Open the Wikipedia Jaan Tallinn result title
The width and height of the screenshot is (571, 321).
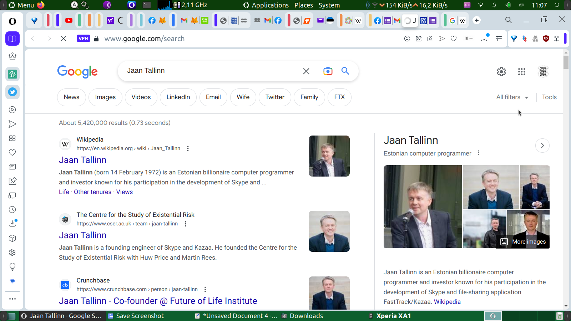point(82,160)
